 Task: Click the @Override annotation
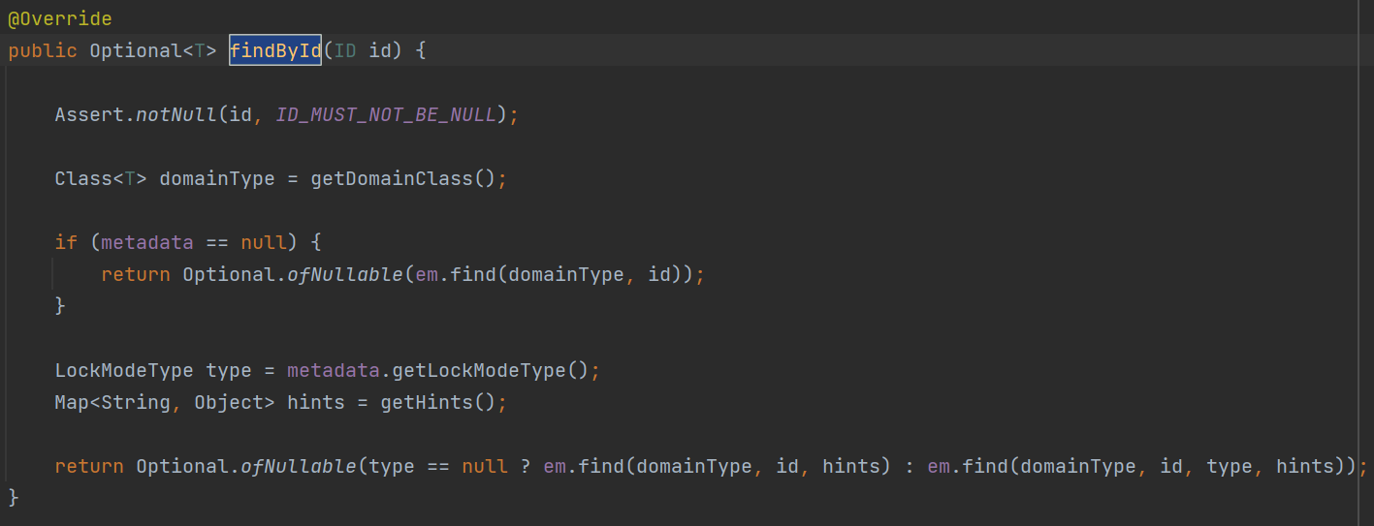(x=59, y=19)
